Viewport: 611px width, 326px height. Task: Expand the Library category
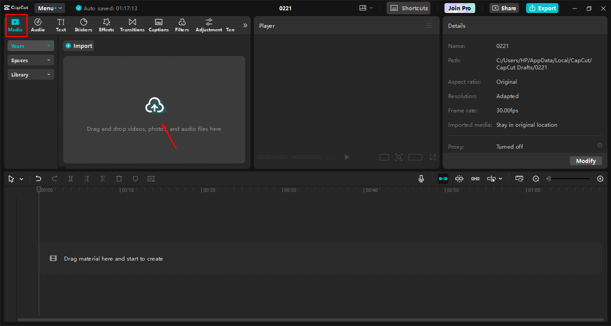pyautogui.click(x=31, y=74)
